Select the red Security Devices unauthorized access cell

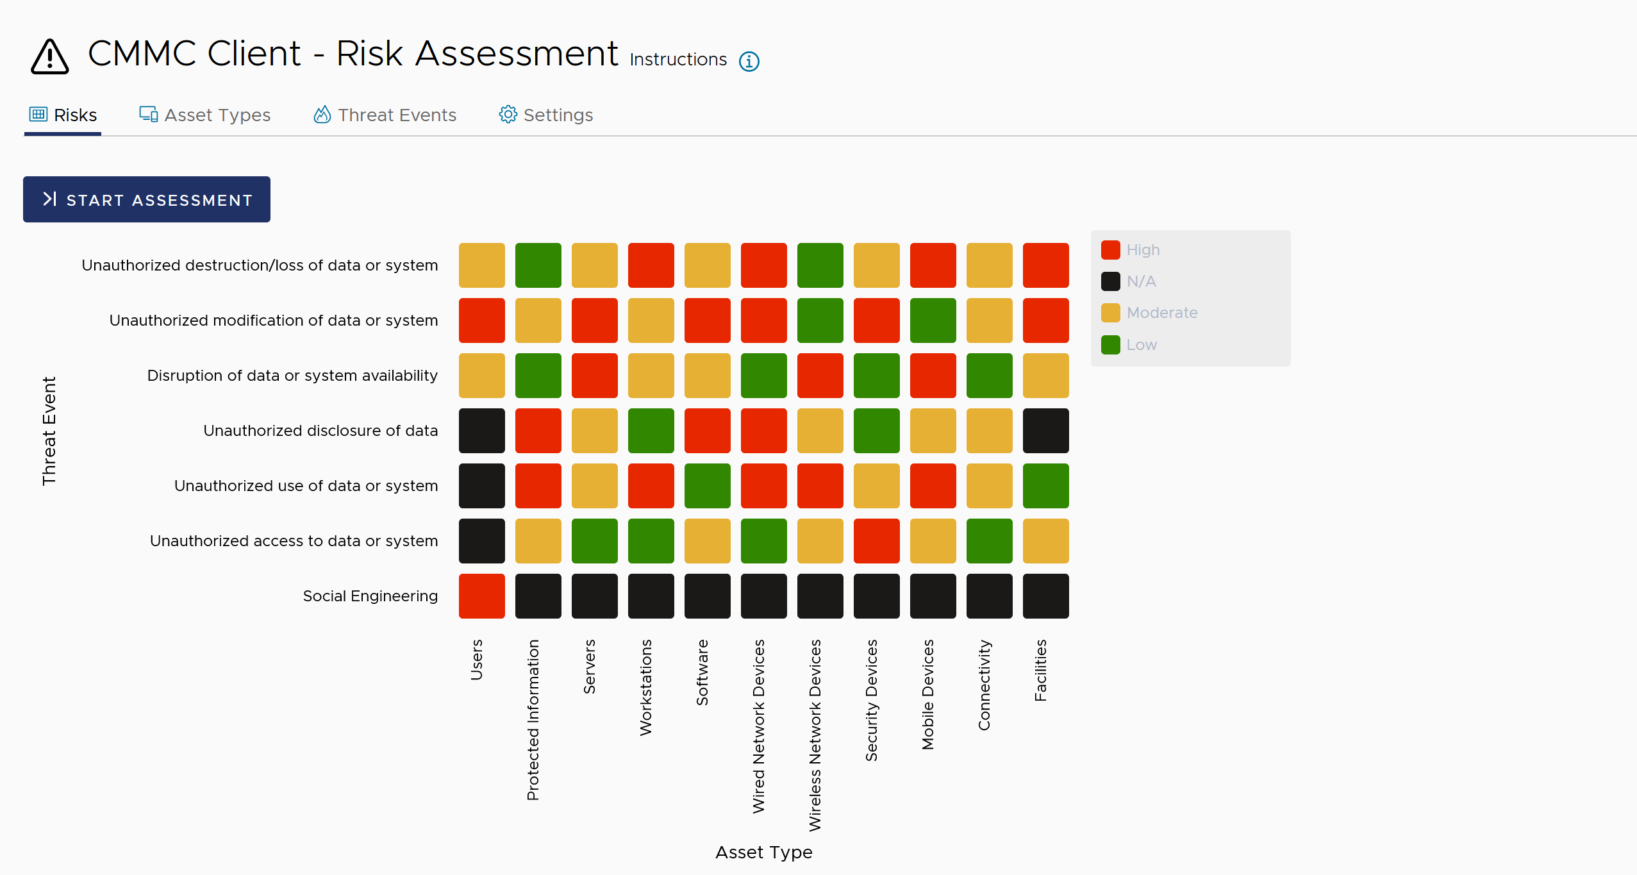876,540
